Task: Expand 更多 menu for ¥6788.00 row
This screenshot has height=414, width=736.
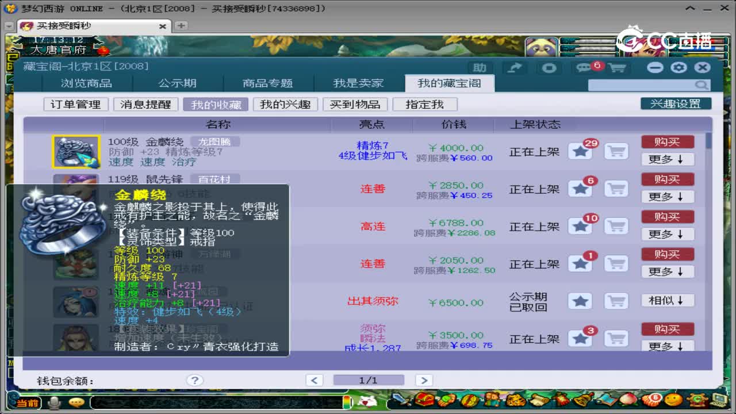Action: (x=668, y=234)
